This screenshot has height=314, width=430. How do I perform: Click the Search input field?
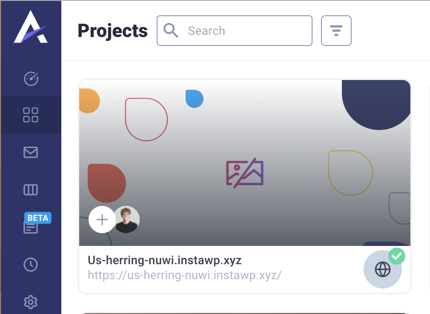coord(247,31)
